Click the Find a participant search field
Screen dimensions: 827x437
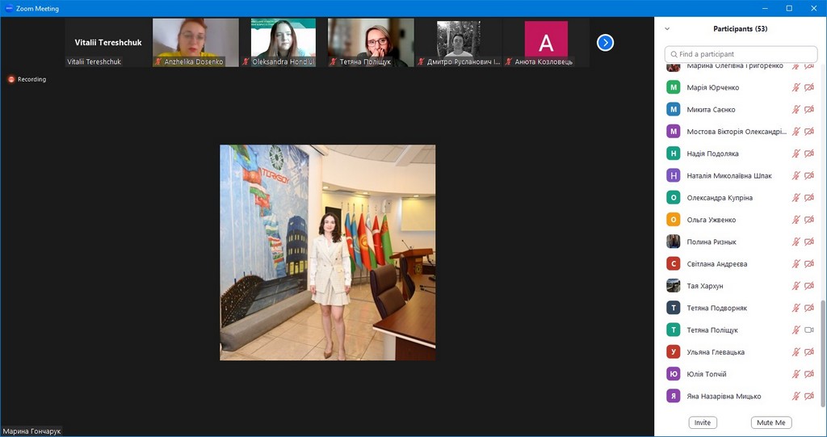(740, 54)
